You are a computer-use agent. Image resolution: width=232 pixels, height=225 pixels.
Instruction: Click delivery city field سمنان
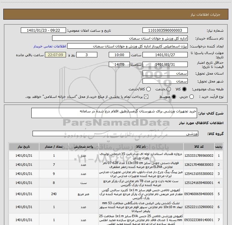(x=165, y=81)
